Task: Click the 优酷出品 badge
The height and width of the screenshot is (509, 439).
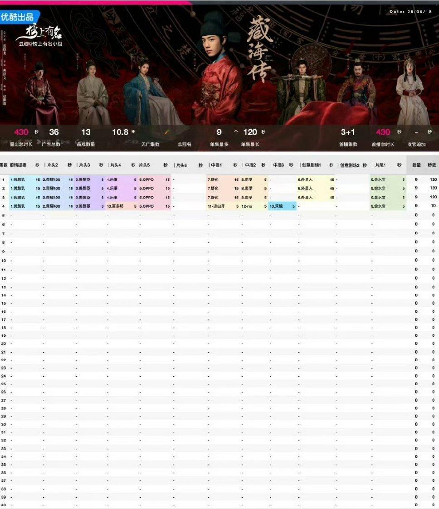Action: [19, 17]
